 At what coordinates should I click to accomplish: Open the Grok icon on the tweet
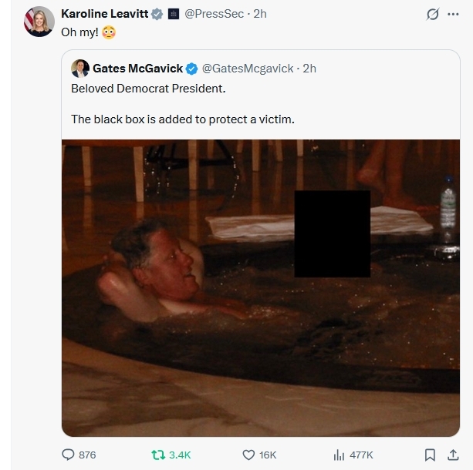tap(433, 15)
